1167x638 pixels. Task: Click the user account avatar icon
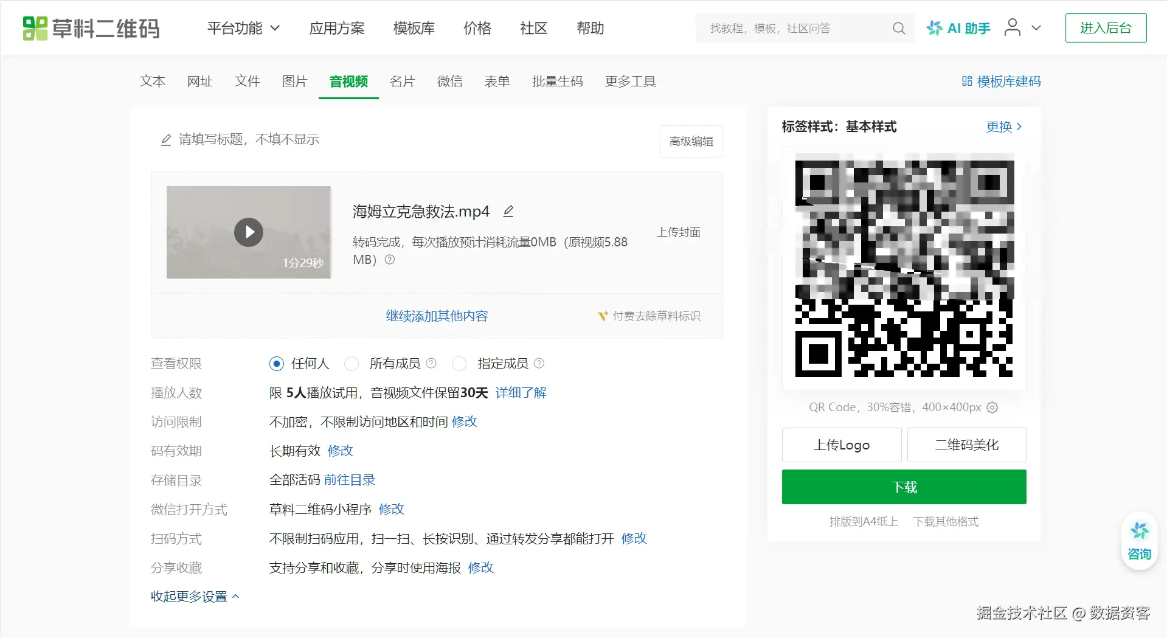pos(1013,27)
